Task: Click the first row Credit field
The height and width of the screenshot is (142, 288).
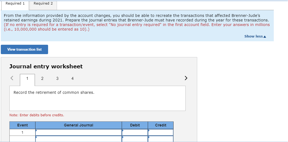Action: point(161,132)
